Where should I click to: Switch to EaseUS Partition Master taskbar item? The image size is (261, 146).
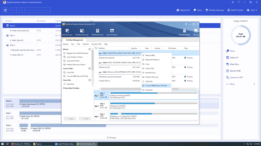tap(65, 144)
